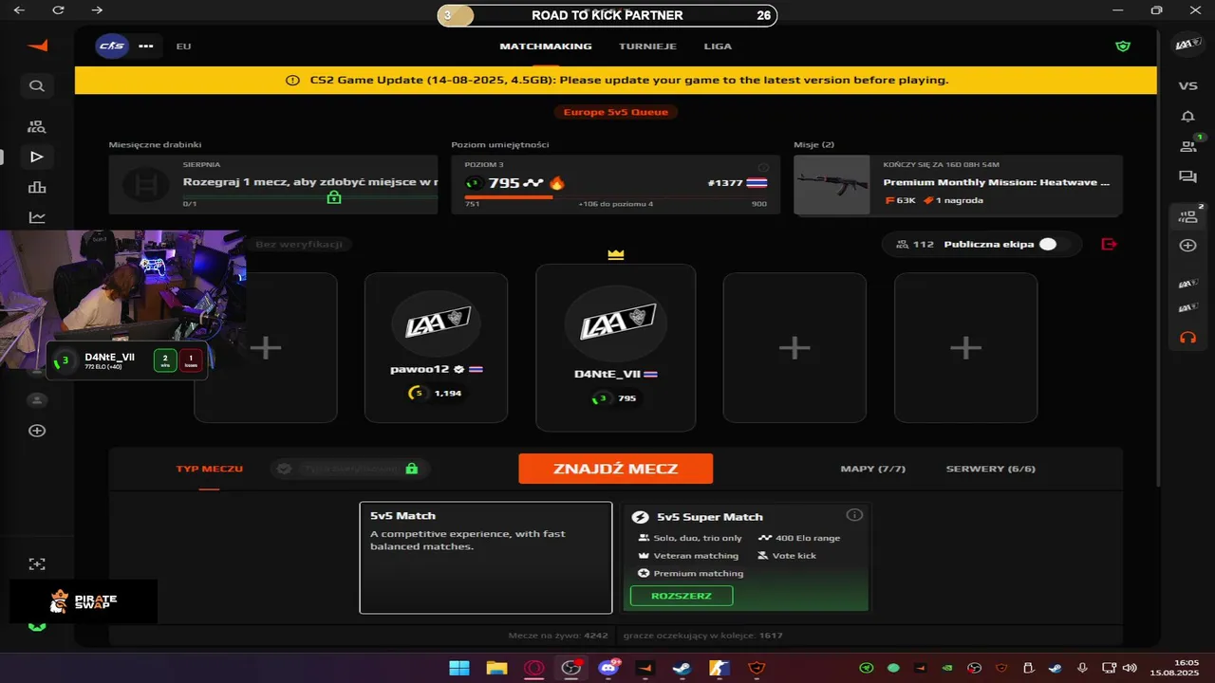Open FACEIT home via orange logo

pos(37,46)
